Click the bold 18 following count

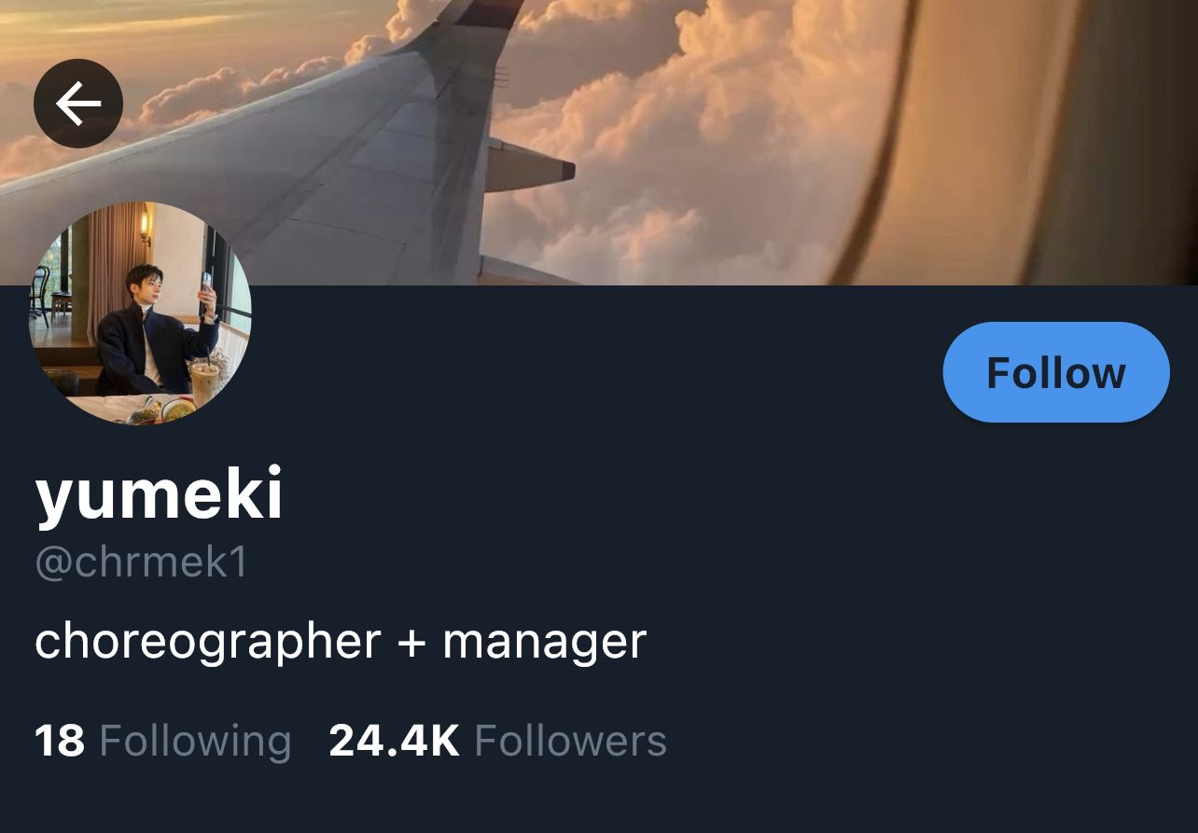pos(60,742)
